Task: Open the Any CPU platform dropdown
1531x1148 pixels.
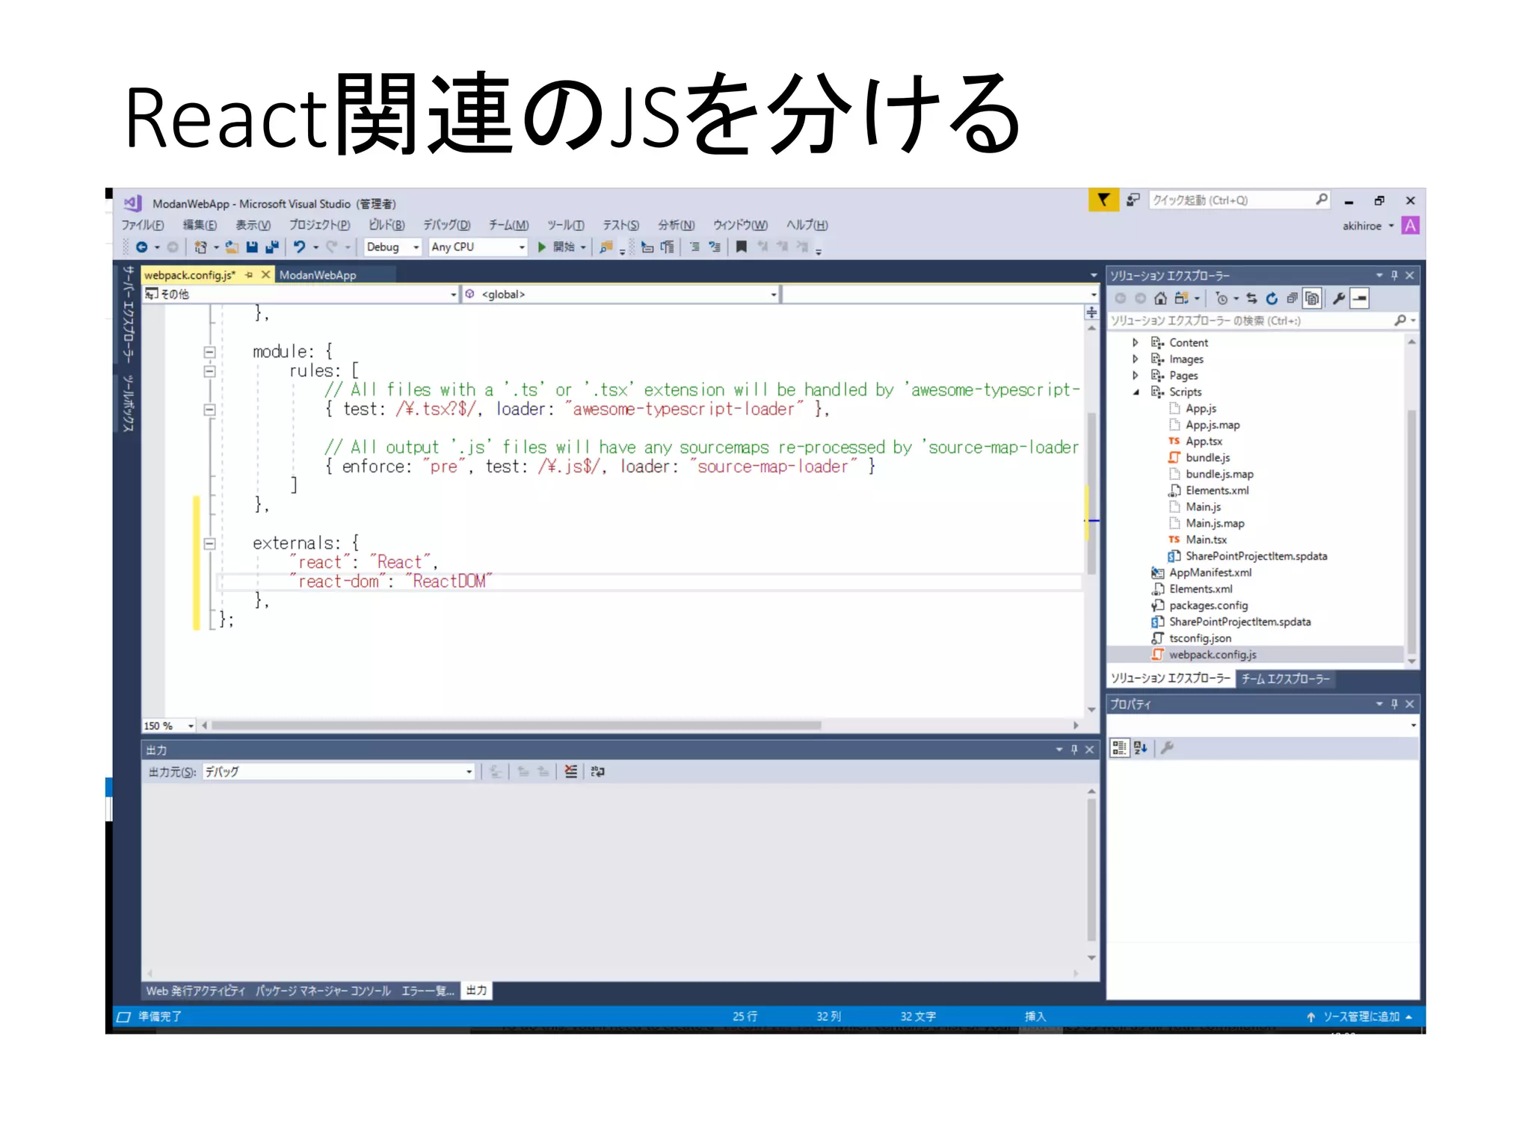Action: point(478,247)
